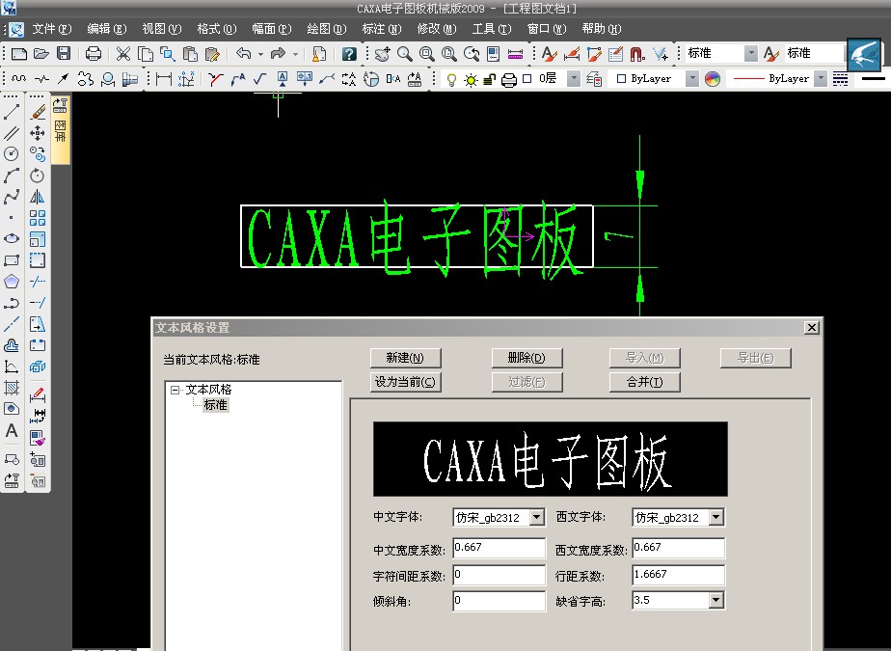Select the Spline curve tool
Screen dimensions: 891x651
12,197
